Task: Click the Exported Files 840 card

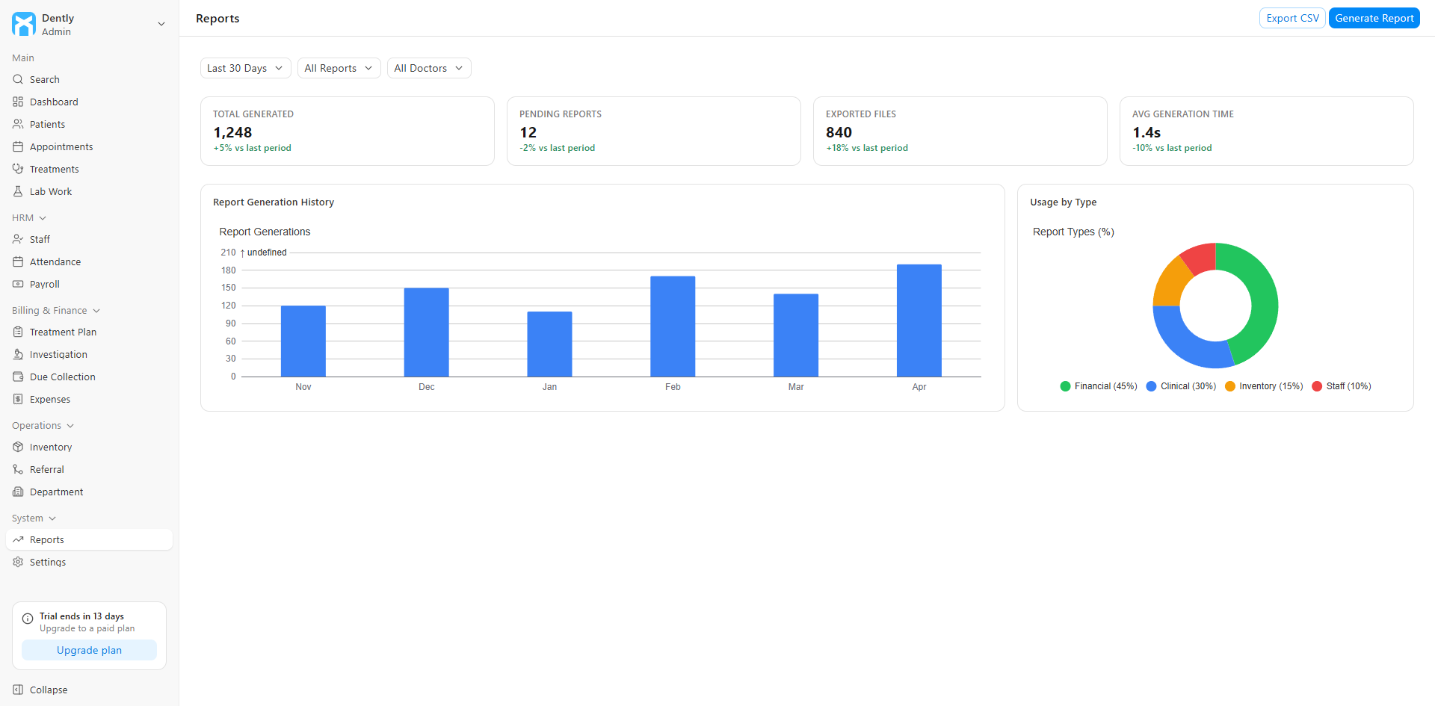Action: (x=960, y=131)
